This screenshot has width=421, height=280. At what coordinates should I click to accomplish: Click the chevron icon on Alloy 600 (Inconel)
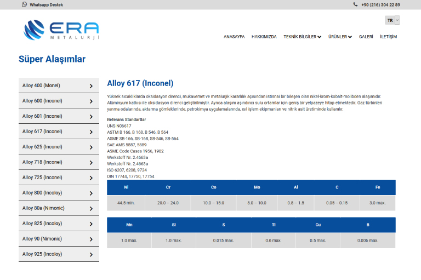click(x=91, y=101)
